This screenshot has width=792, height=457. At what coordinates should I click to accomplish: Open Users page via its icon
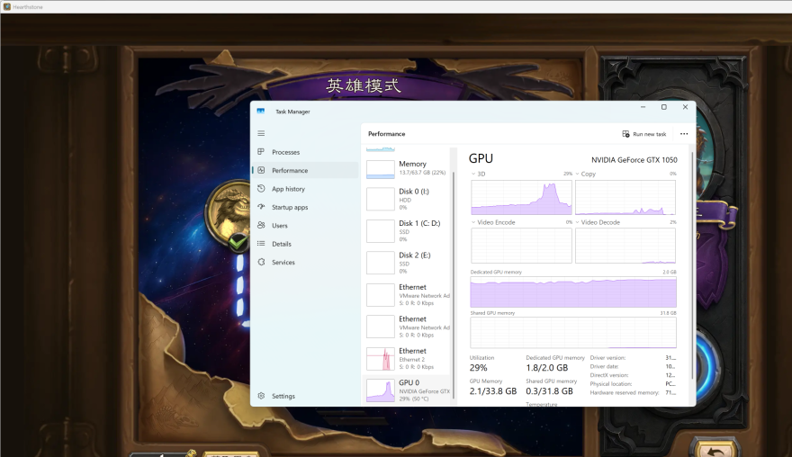(x=261, y=226)
